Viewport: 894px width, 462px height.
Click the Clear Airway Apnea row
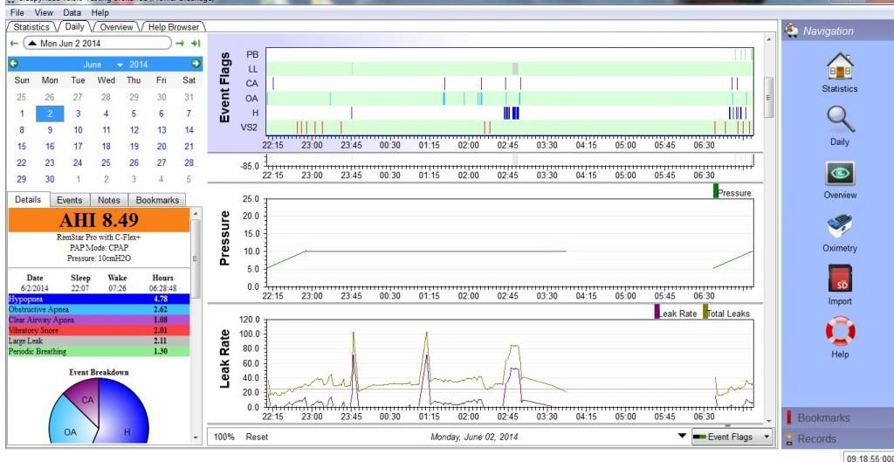tap(99, 320)
